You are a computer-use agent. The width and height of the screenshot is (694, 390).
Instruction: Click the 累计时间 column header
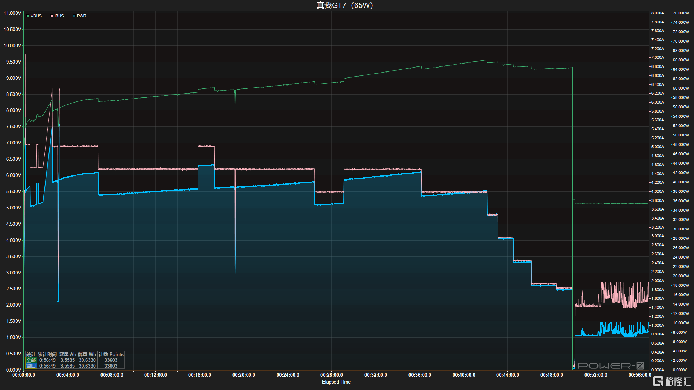point(47,355)
